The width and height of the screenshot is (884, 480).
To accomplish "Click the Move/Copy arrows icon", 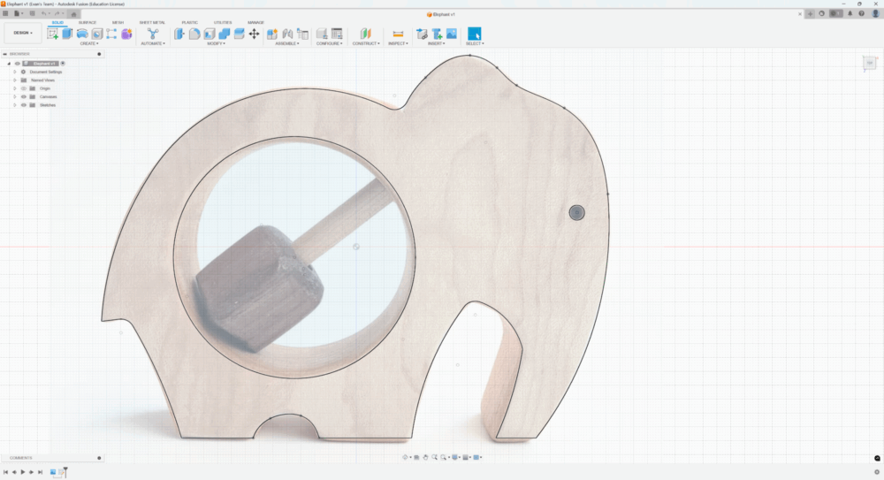I will [254, 34].
